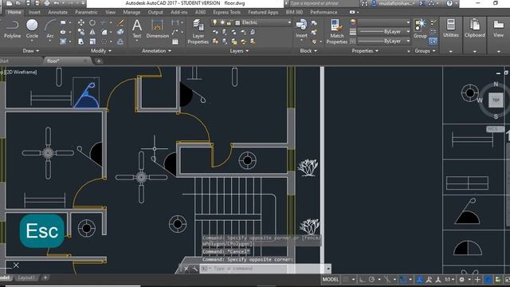
Task: Toggle group selection on/off button
Action: [433, 41]
